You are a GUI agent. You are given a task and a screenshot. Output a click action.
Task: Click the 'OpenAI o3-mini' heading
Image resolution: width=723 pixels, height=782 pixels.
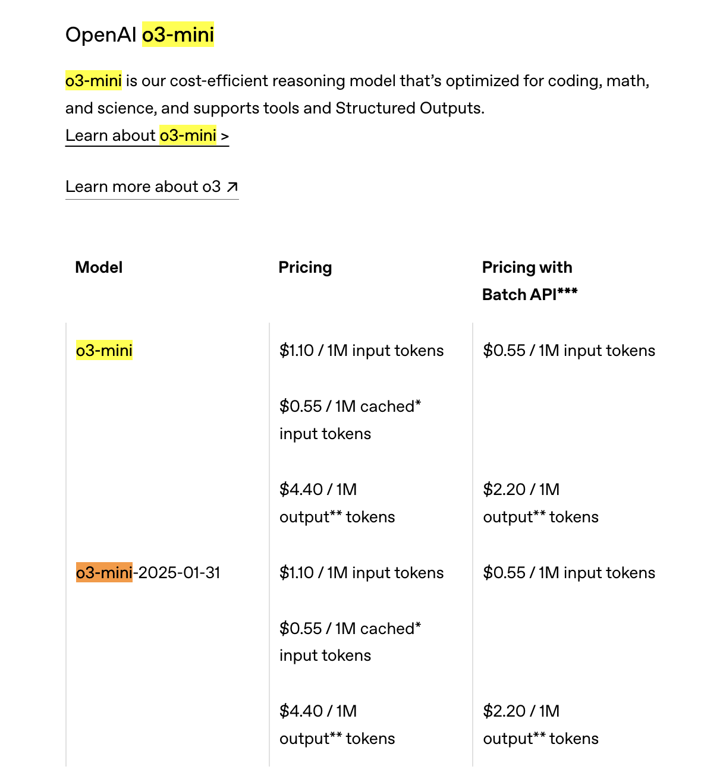click(x=140, y=34)
